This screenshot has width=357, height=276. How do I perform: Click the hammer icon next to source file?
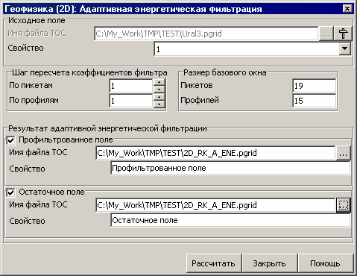click(344, 34)
